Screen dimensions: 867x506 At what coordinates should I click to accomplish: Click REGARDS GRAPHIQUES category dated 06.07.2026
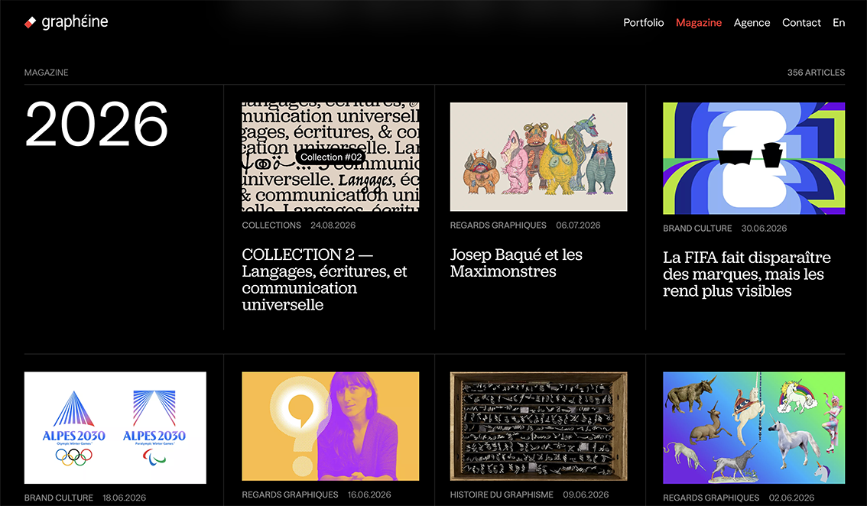[x=498, y=225]
